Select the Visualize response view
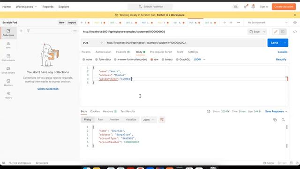 pos(131,120)
